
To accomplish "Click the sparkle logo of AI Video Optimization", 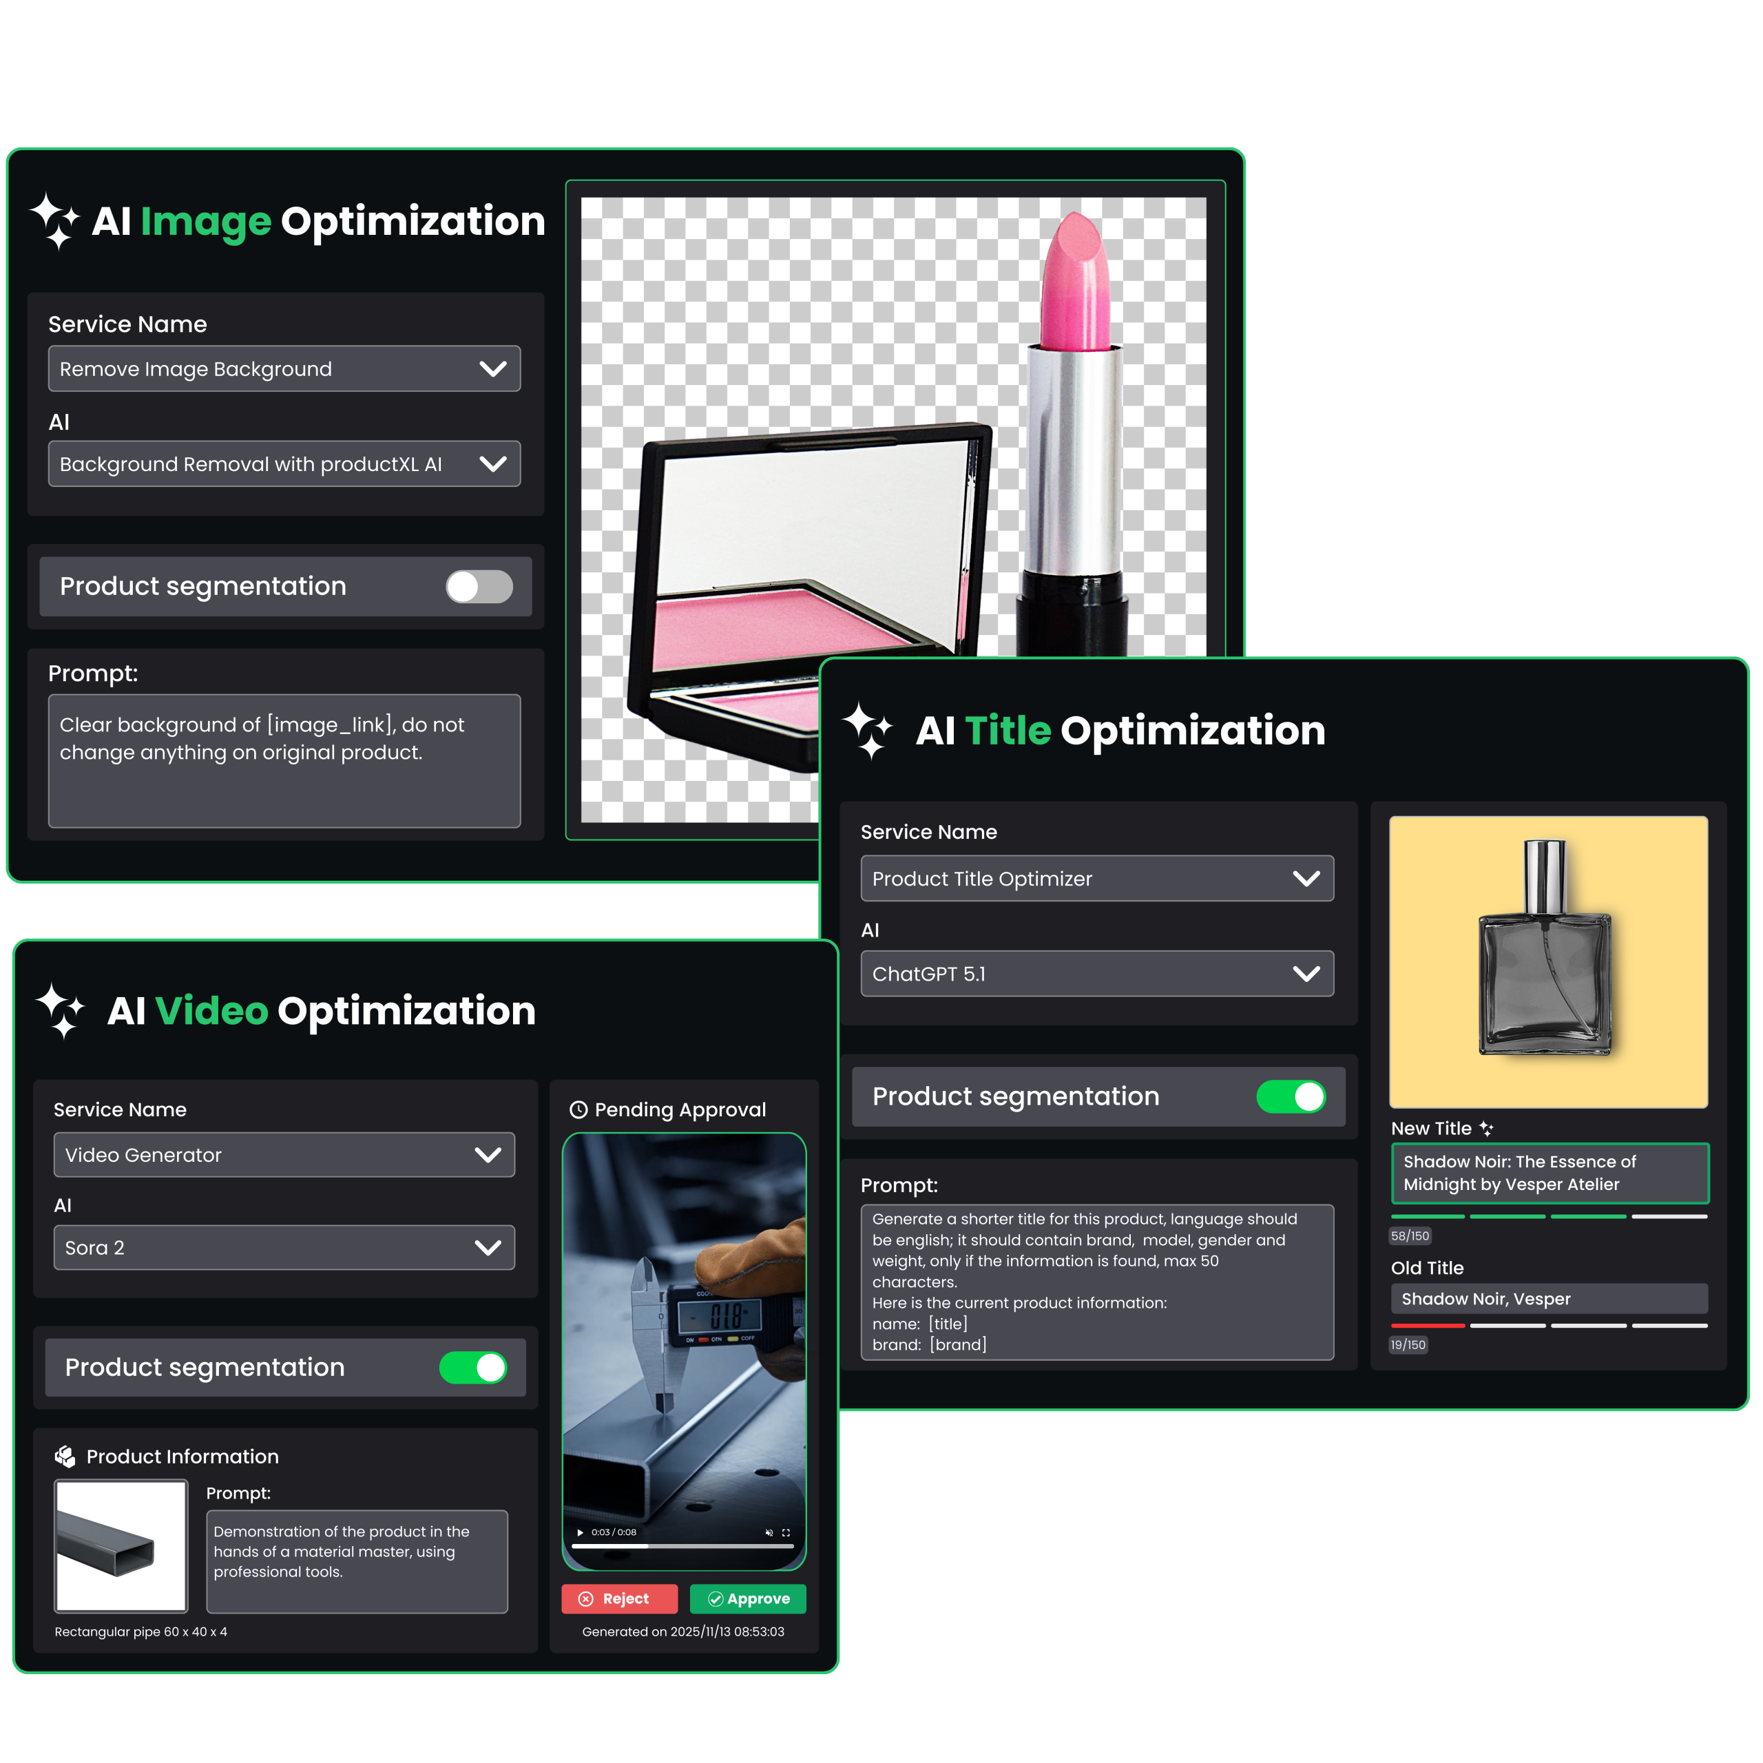I will coord(61,1011).
